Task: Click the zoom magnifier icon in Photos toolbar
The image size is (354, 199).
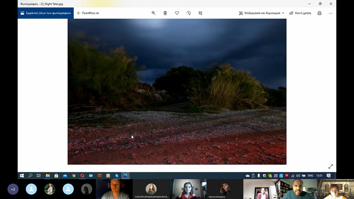Action: pyautogui.click(x=153, y=13)
